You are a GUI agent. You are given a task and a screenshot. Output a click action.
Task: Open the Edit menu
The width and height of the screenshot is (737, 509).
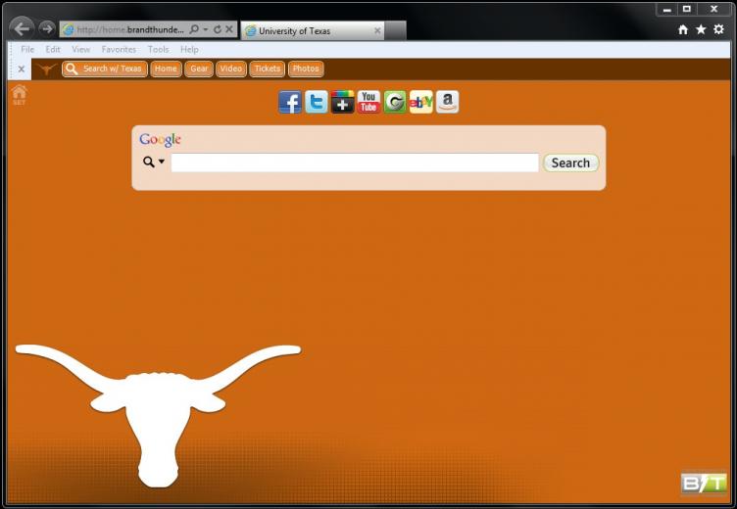(x=53, y=49)
